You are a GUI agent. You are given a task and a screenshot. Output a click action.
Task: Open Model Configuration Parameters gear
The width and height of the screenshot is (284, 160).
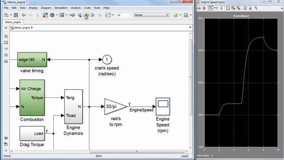[52, 15]
